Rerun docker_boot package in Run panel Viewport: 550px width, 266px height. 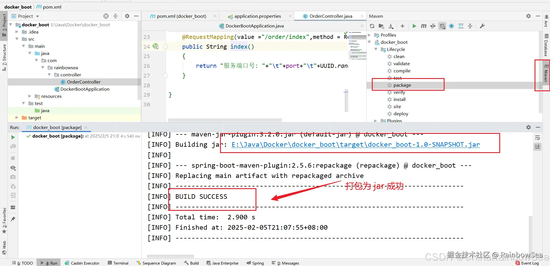pyautogui.click(x=13, y=137)
